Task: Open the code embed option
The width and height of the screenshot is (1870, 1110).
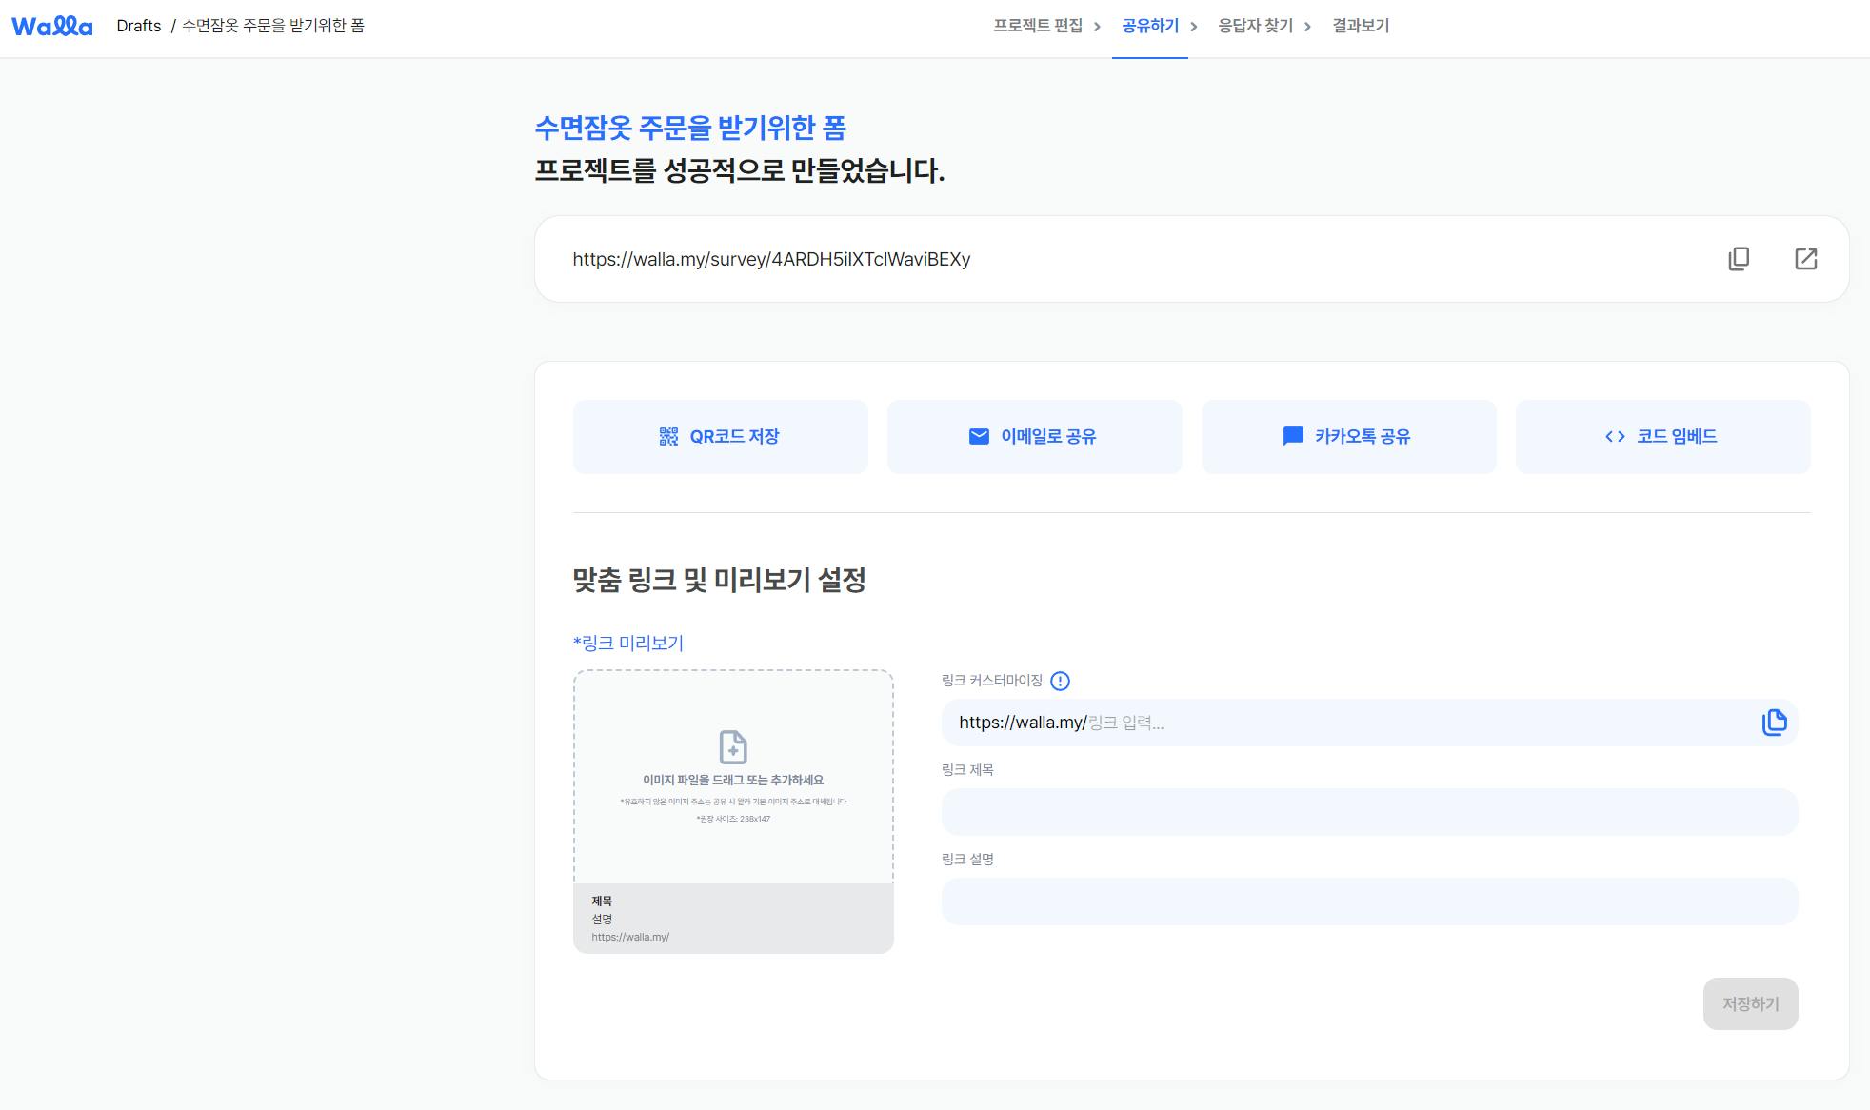Action: 1662,437
